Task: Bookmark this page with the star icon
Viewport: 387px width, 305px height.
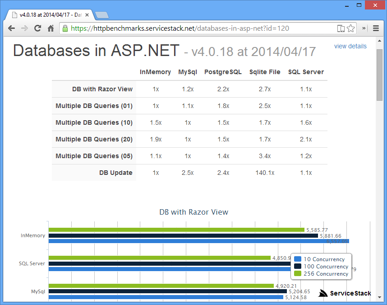Action: 350,28
